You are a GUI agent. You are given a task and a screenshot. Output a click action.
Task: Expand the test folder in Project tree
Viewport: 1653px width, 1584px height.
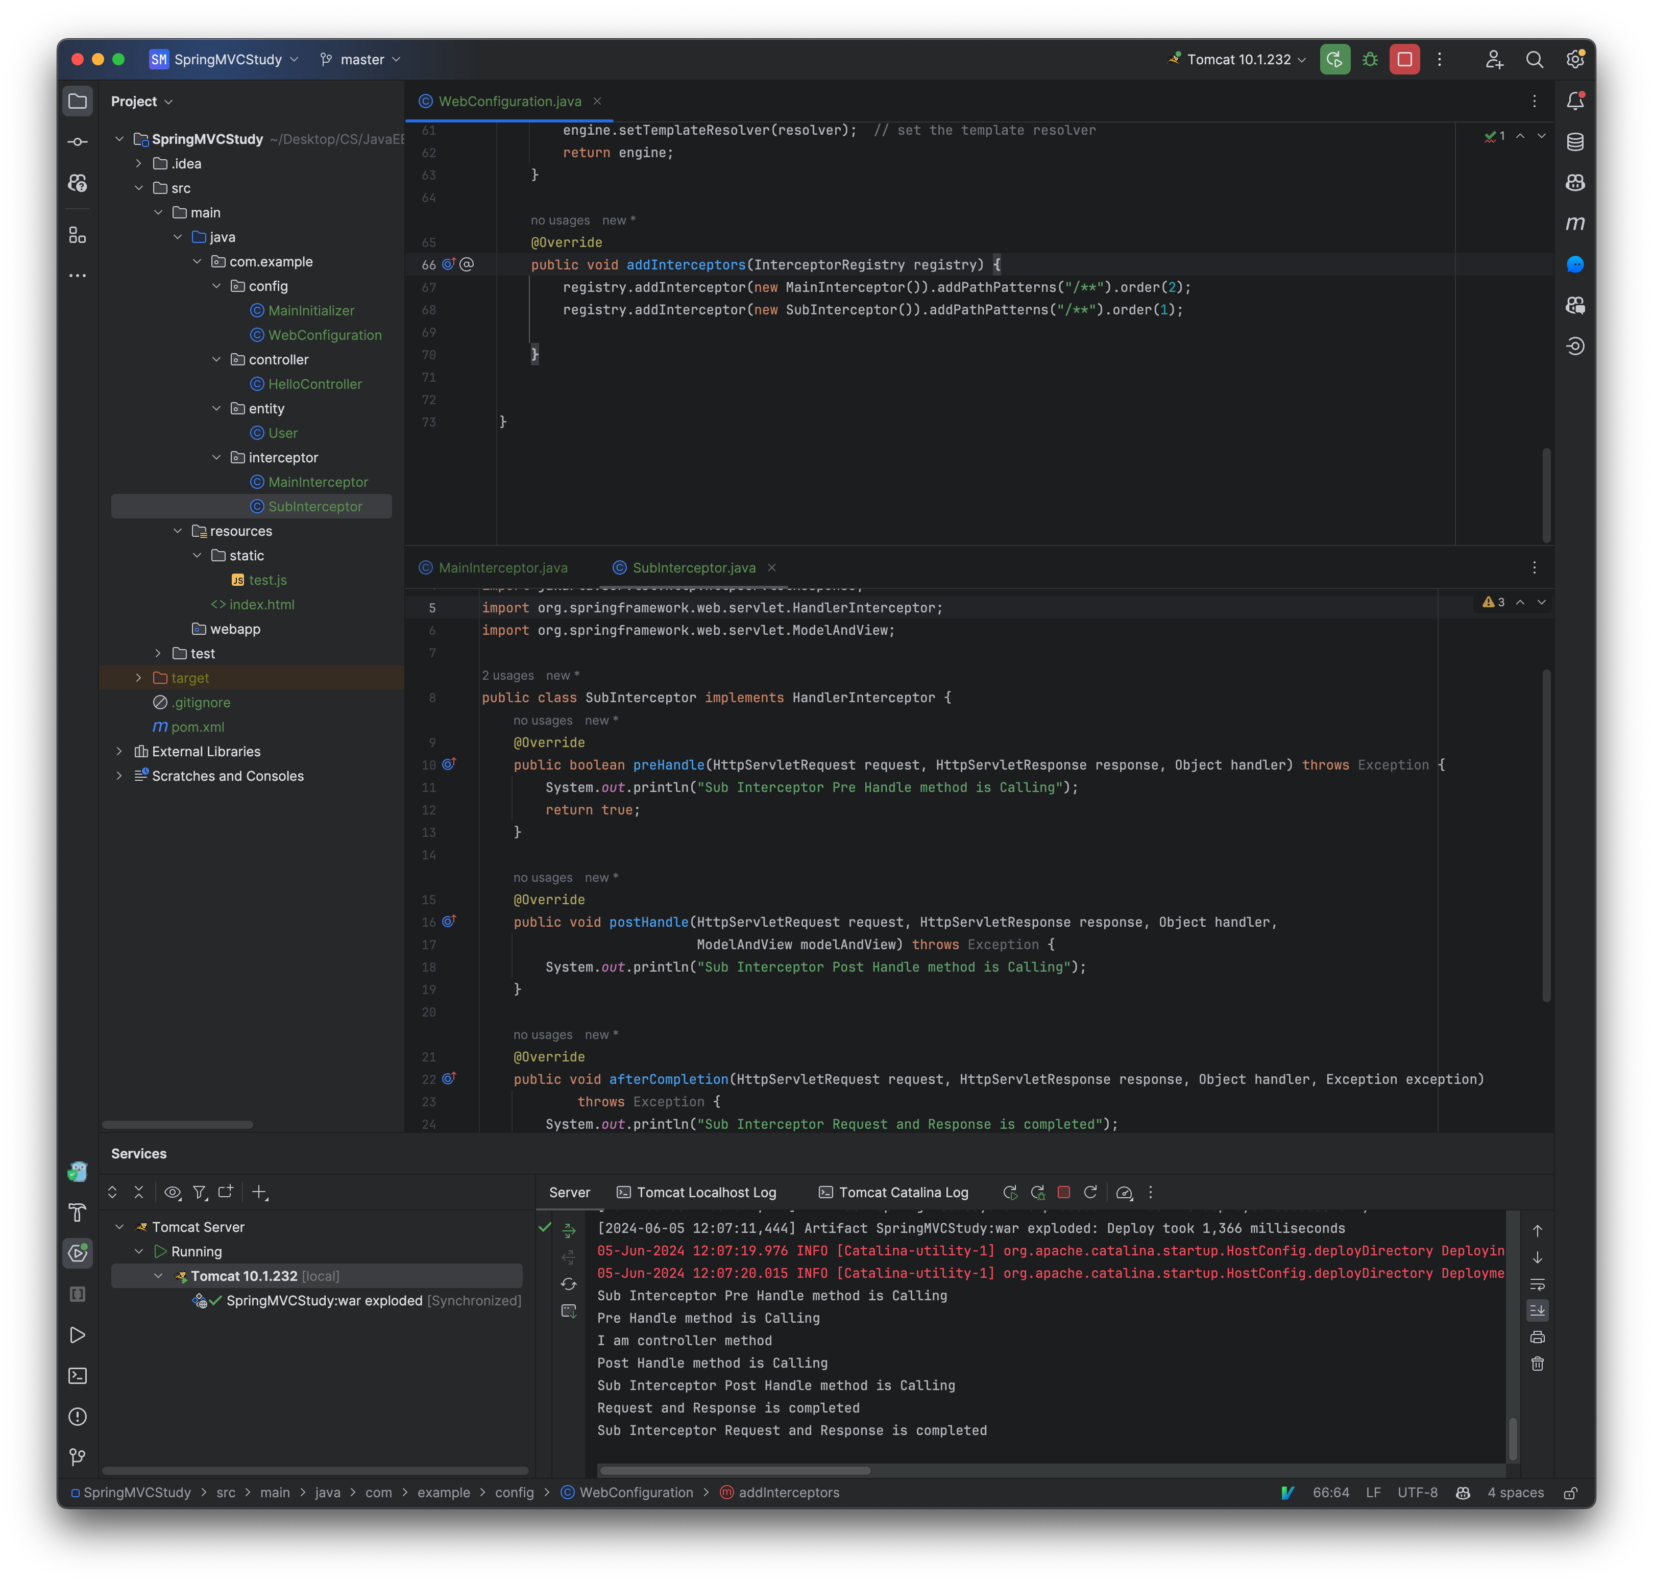pos(157,653)
